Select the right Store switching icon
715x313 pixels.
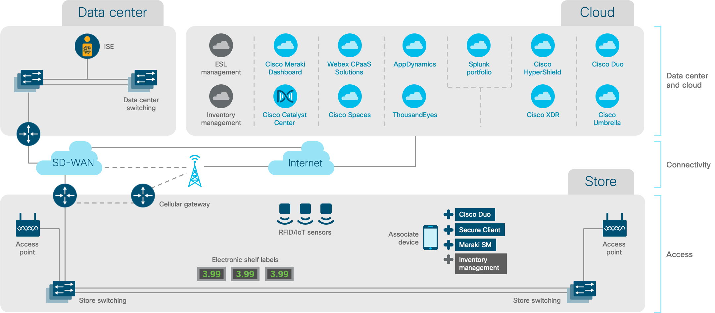pyautogui.click(x=581, y=292)
